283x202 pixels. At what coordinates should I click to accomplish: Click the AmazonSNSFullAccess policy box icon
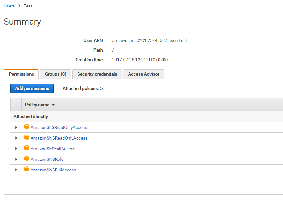click(27, 169)
